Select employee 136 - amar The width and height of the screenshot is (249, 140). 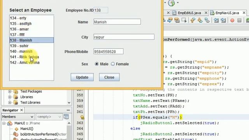click(32, 29)
